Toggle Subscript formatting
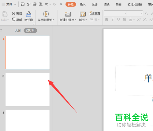153x131 pixels. (x=145, y=20)
